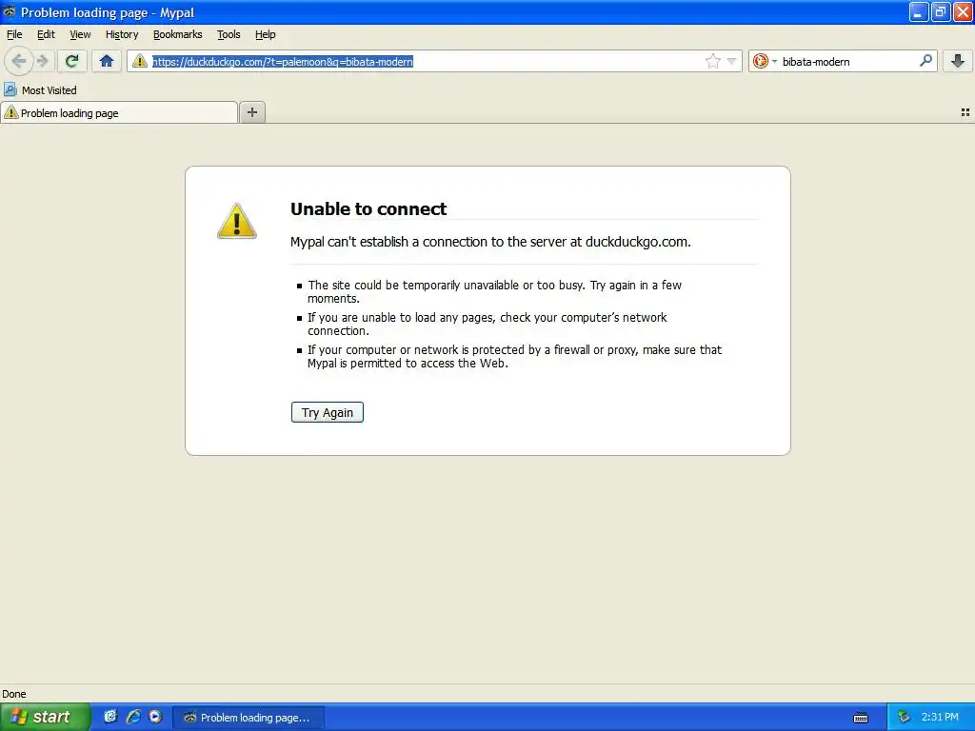
Task: Open the History menu
Action: click(122, 34)
